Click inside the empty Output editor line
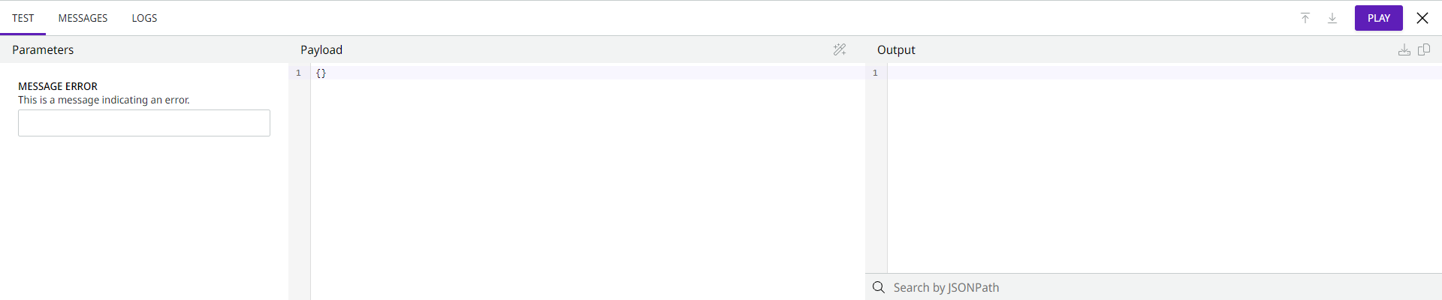The height and width of the screenshot is (300, 1442). click(x=1157, y=73)
